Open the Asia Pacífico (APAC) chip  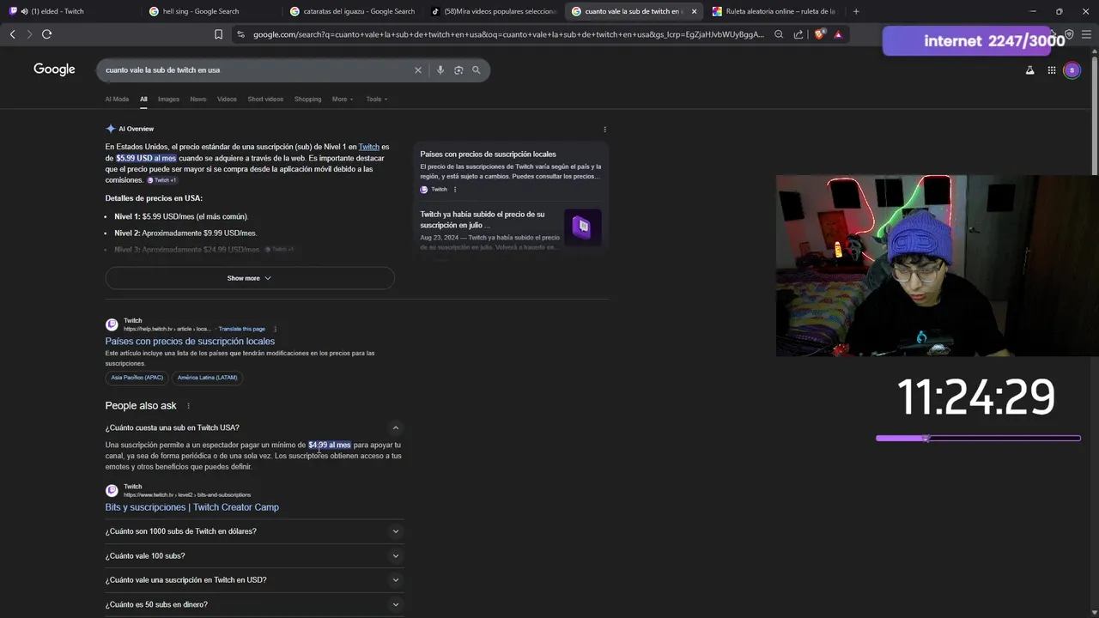click(x=137, y=378)
